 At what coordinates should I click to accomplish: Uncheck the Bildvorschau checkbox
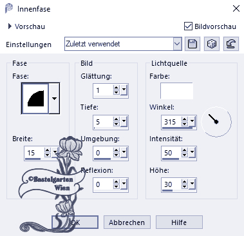pos(188,26)
